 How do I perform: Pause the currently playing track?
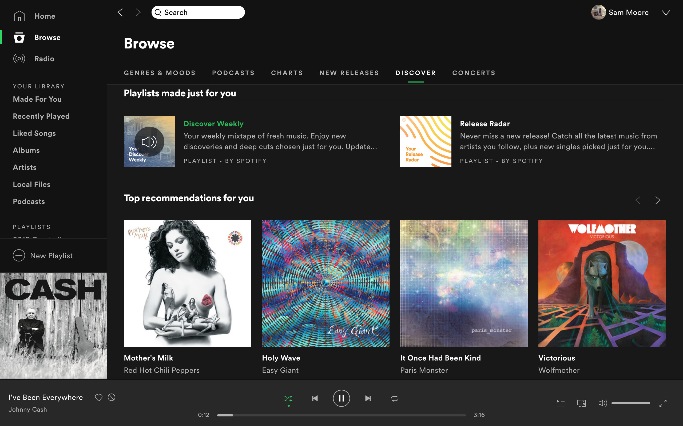[341, 398]
